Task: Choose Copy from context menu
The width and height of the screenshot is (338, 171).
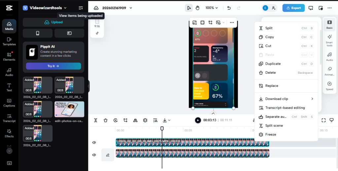Action: click(x=286, y=37)
